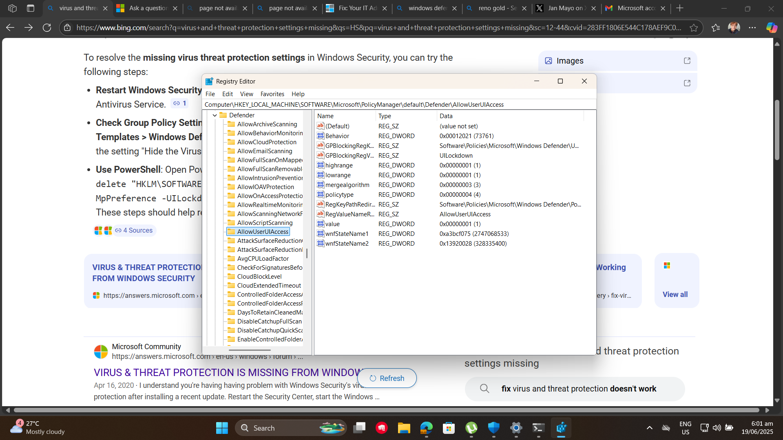Image resolution: width=783 pixels, height=440 pixels.
Task: Open the Edge tab actions menu icon
Action: (31, 8)
